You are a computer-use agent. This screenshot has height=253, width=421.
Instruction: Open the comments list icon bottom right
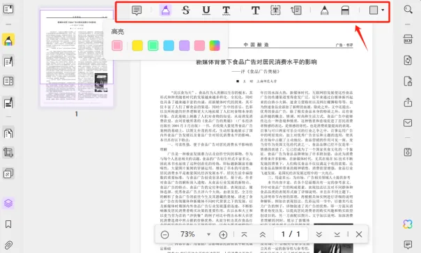[x=408, y=245]
